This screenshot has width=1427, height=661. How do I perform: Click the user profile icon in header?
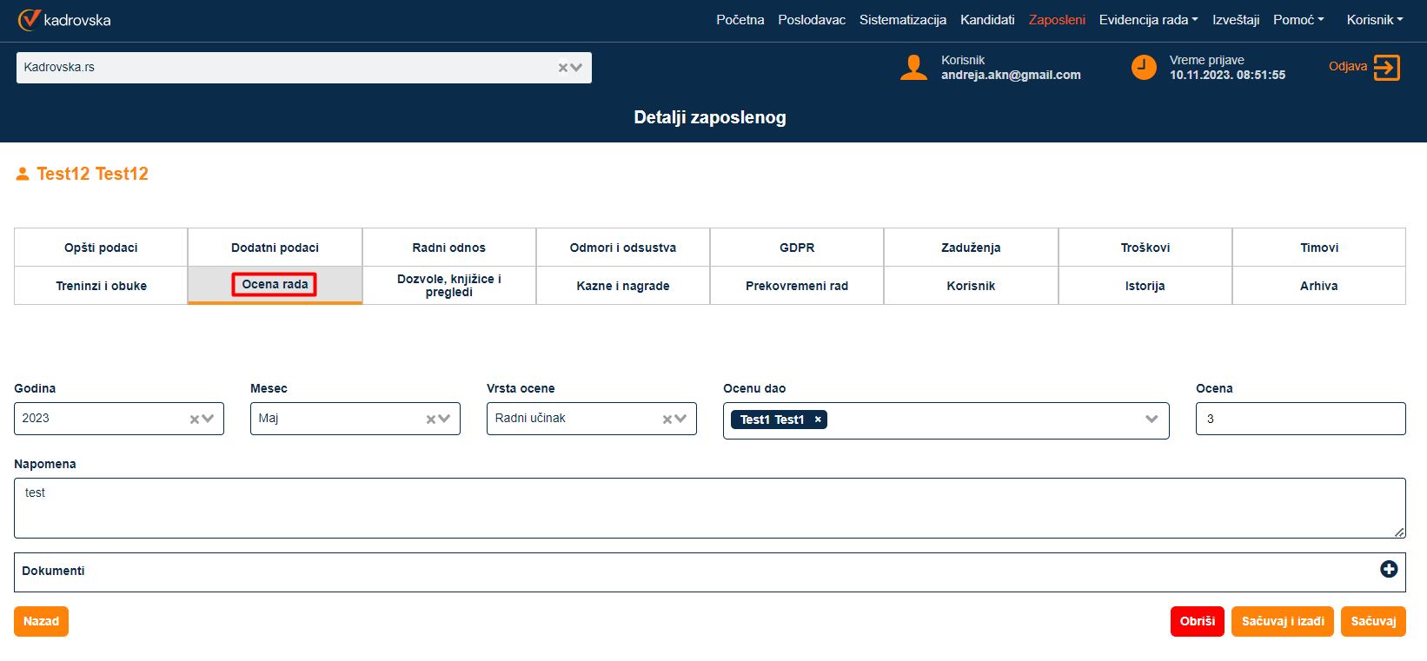tap(913, 68)
